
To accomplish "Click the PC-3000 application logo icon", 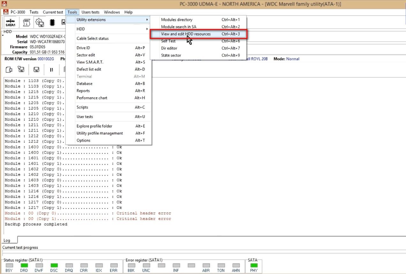I will [x=5, y=12].
